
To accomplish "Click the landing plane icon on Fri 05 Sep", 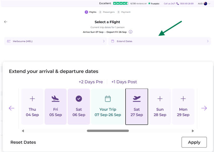I will [x=55, y=99].
